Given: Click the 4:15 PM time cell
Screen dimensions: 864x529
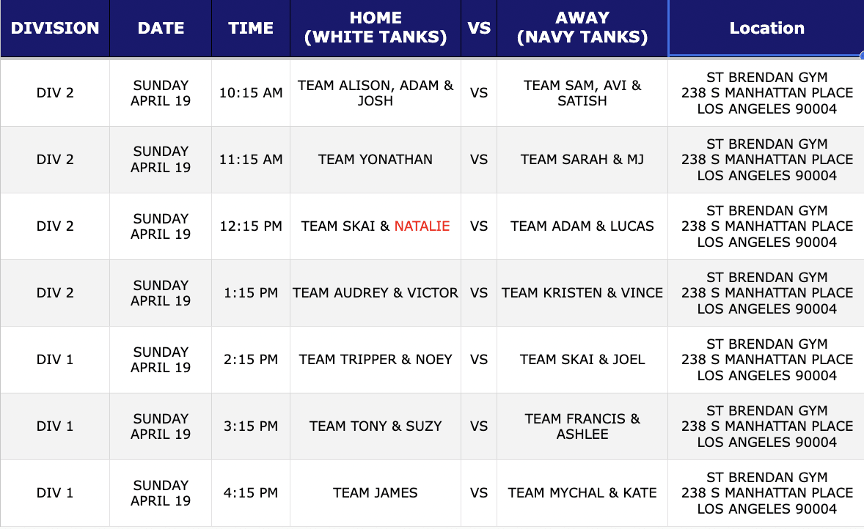Looking at the screenshot, I should (x=251, y=493).
